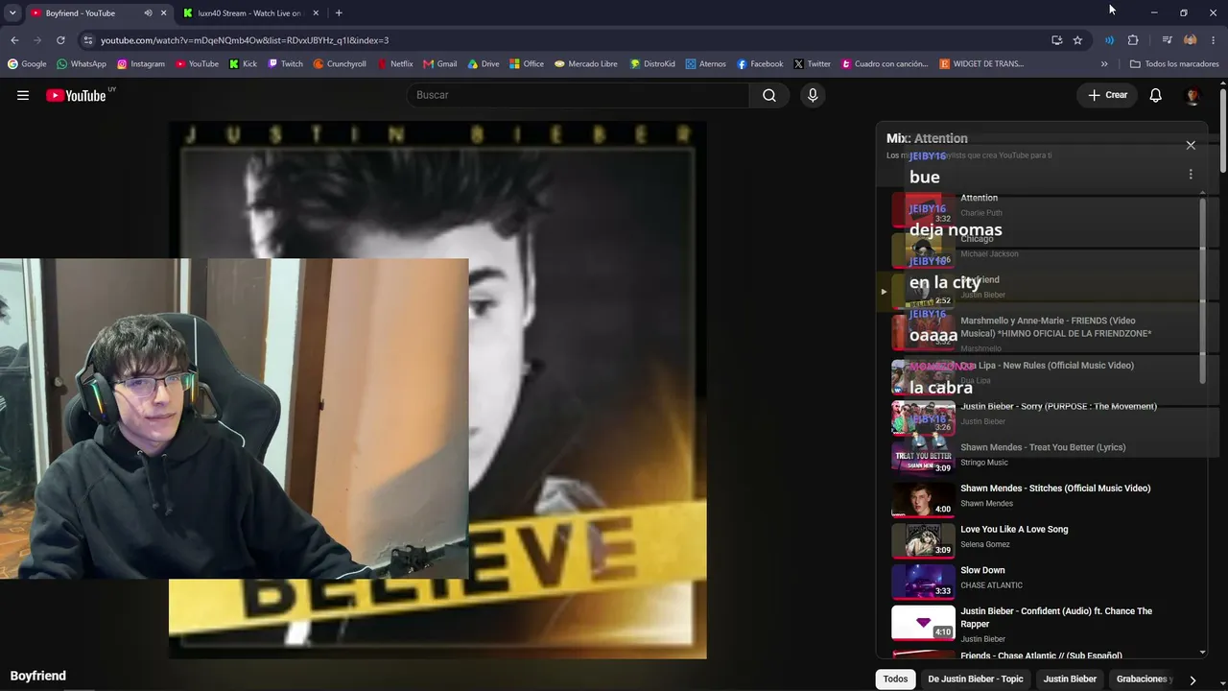Open the Kick bookmark
The width and height of the screenshot is (1228, 691).
pyautogui.click(x=243, y=64)
